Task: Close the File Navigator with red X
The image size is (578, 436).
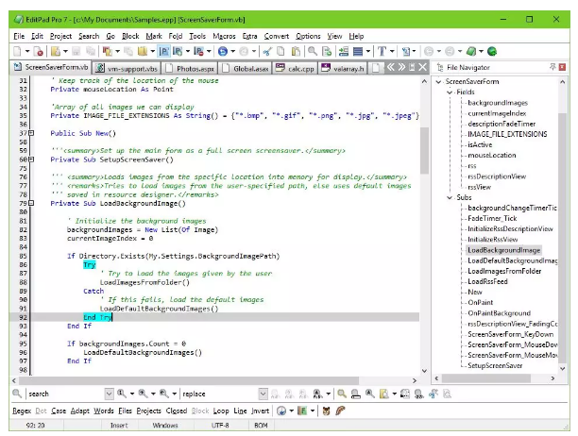Action: click(562, 67)
